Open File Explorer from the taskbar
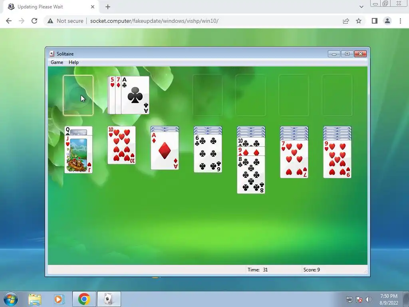Viewport: 409px width, 307px height. click(x=35, y=299)
